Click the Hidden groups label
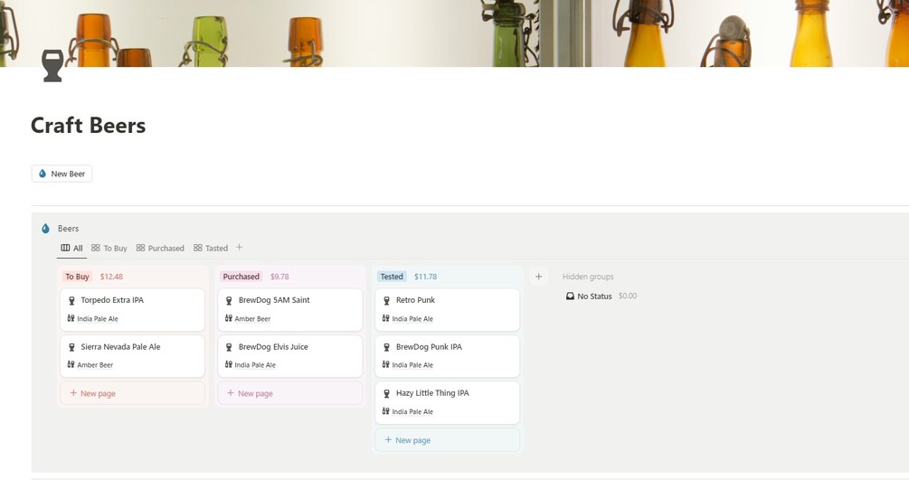 pyautogui.click(x=588, y=277)
